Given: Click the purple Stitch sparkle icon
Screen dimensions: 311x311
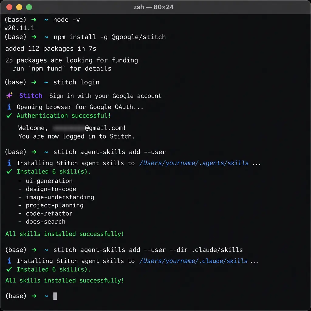Looking at the screenshot, I should click(x=9, y=95).
